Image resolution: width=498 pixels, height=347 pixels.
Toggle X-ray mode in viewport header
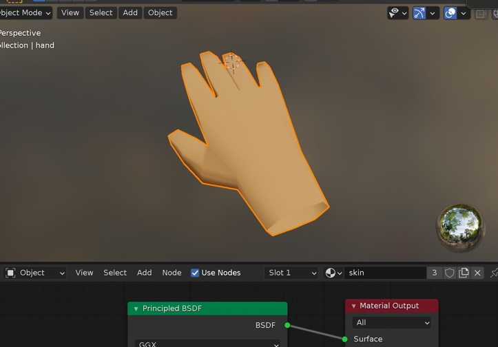tap(481, 13)
